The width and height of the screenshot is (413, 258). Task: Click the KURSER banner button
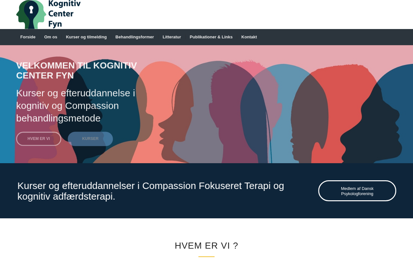point(90,139)
